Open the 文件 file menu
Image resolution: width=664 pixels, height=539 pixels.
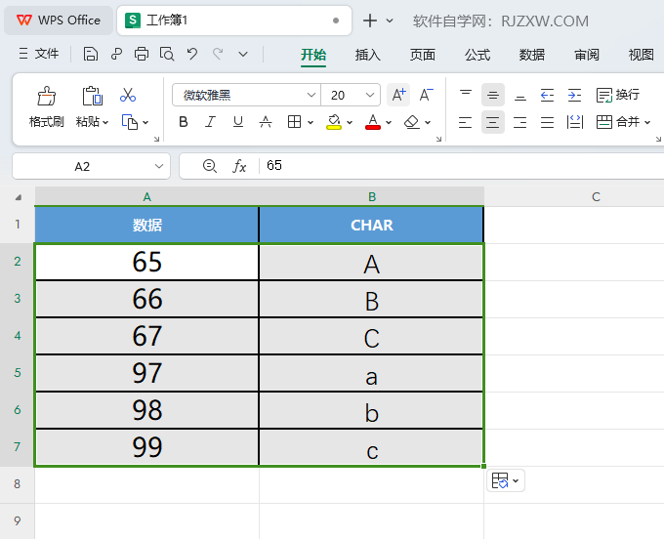point(39,54)
